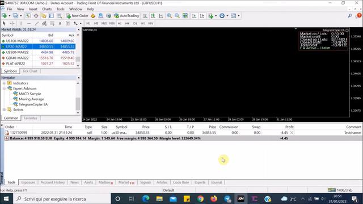Open the Tools menu

(61, 9)
